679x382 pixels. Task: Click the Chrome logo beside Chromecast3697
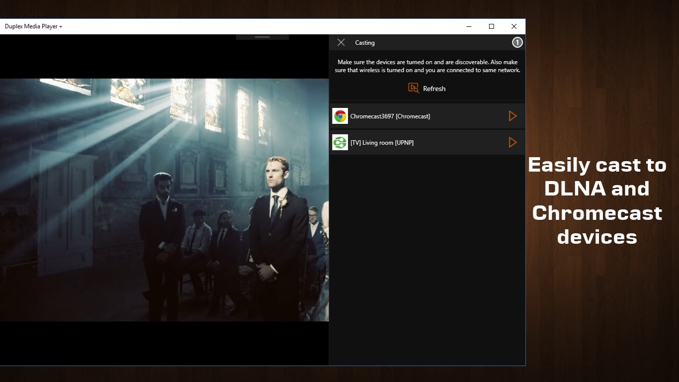[x=340, y=116]
